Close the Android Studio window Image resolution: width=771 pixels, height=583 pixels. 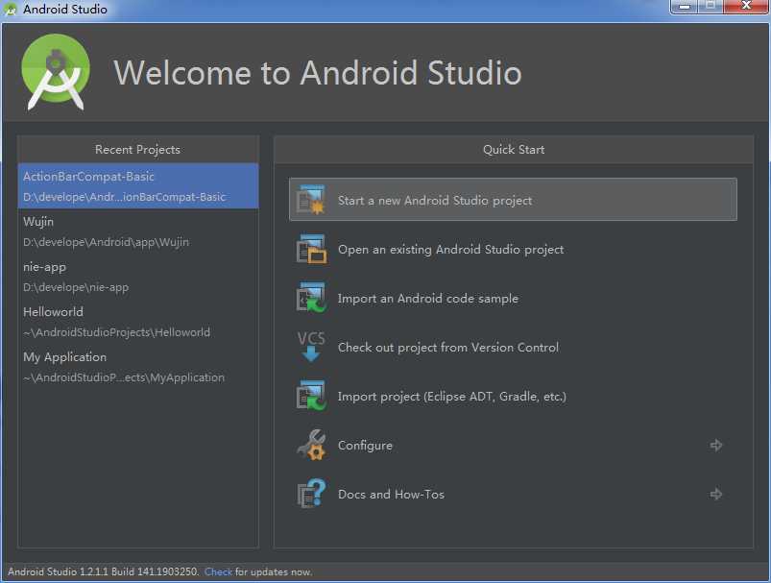[x=745, y=7]
